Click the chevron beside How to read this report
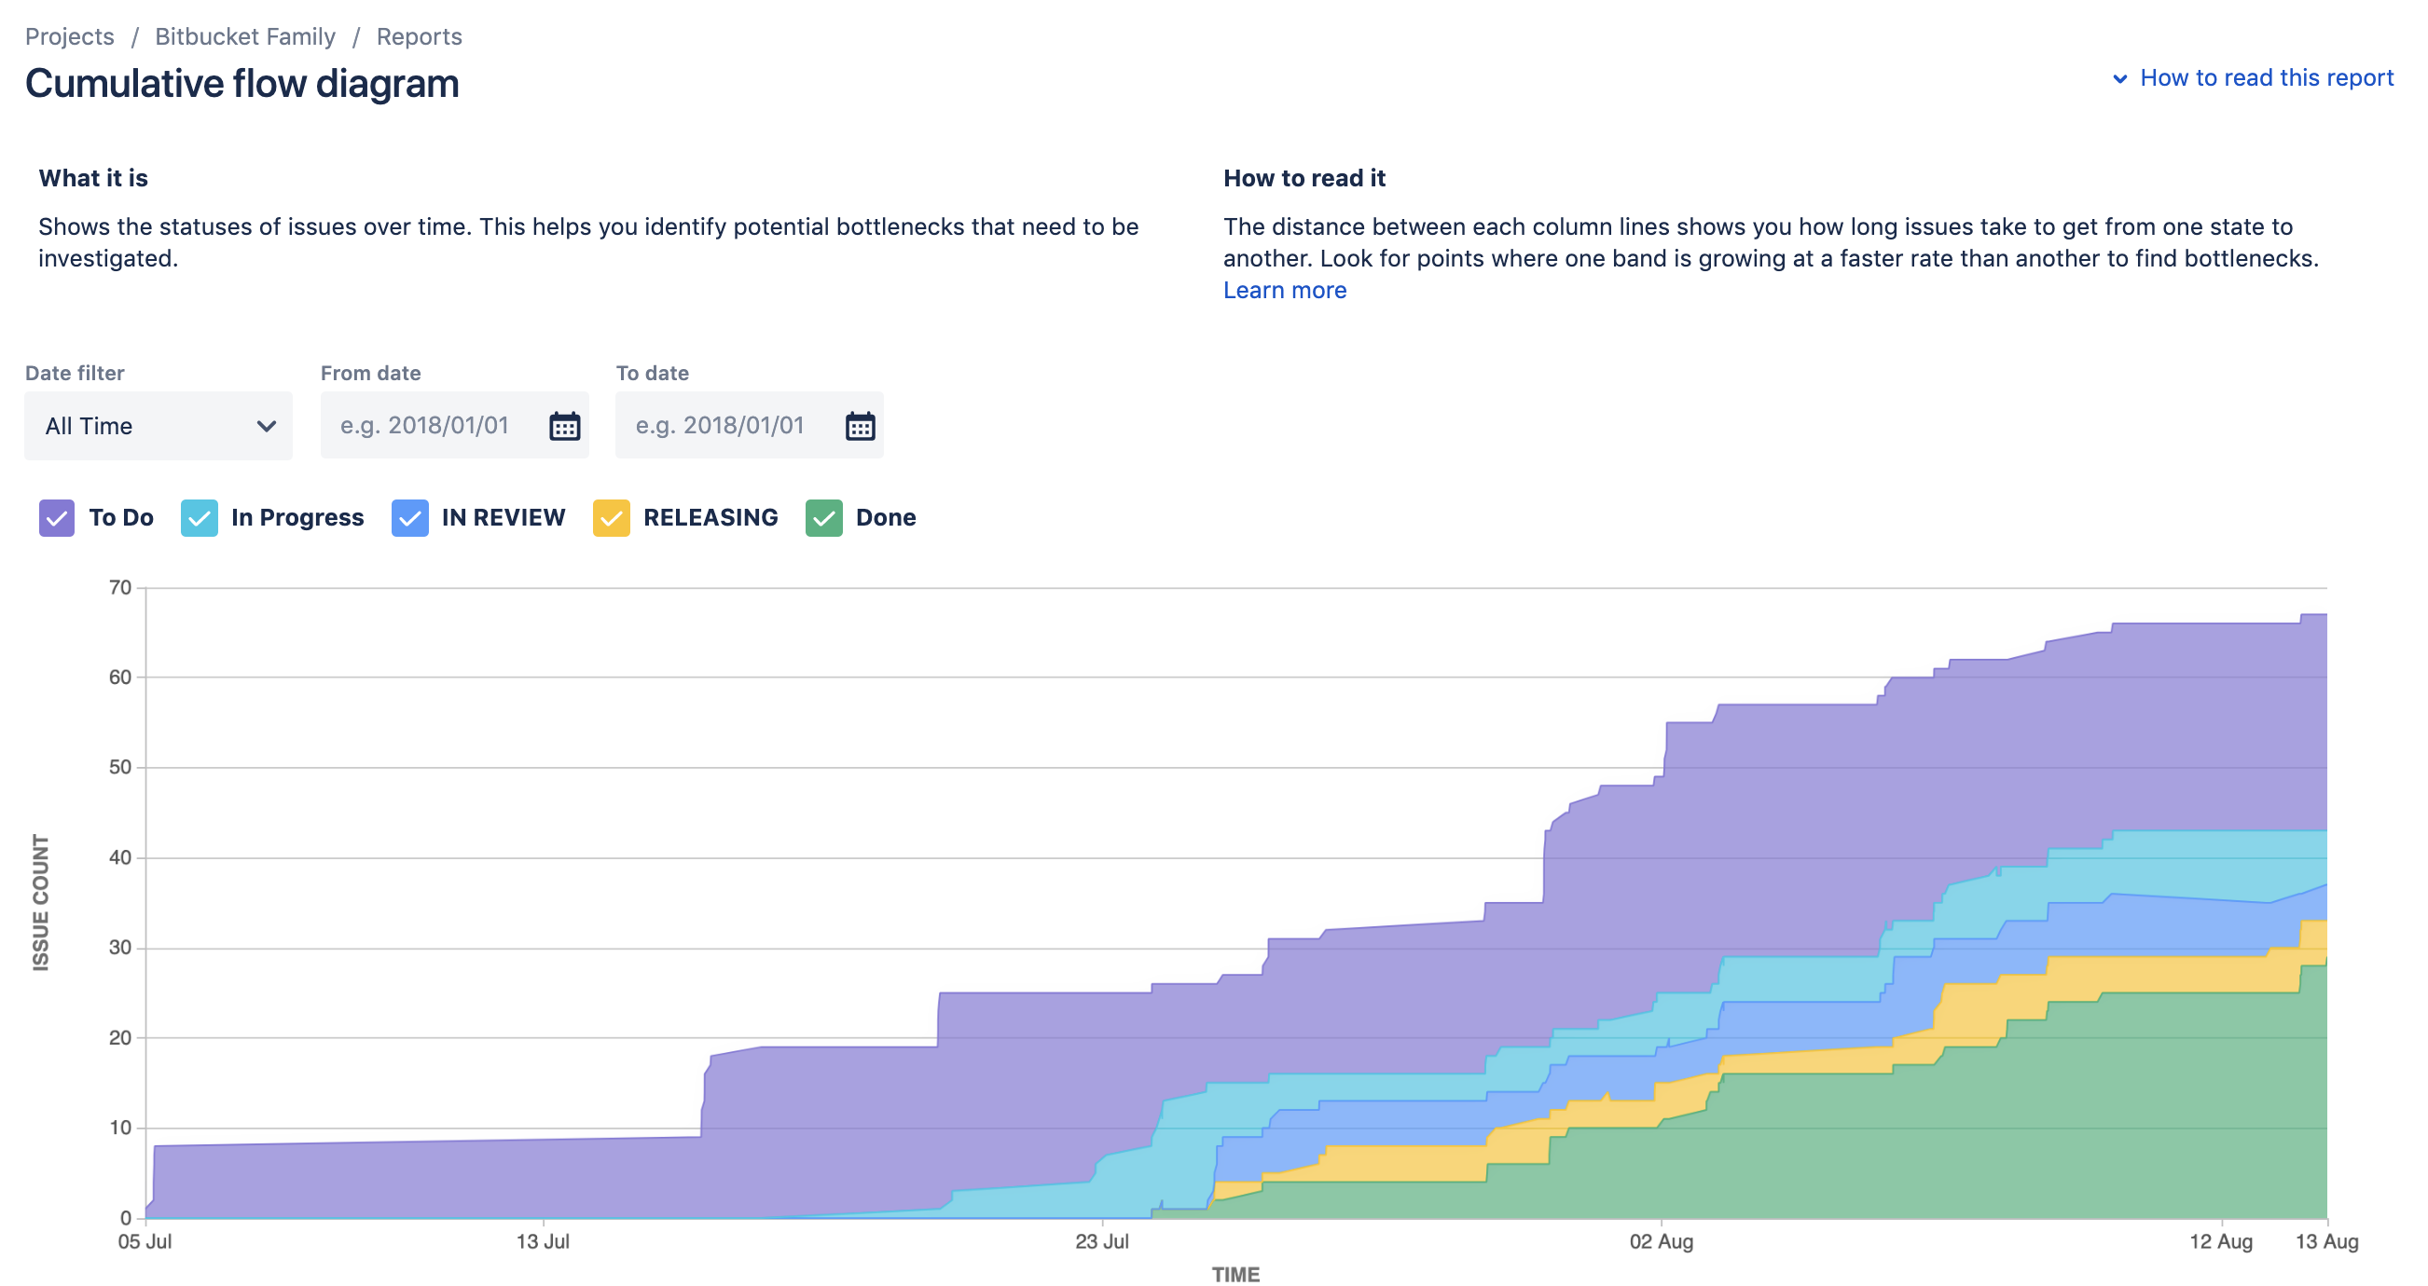2428x1286 pixels. [x=2119, y=78]
